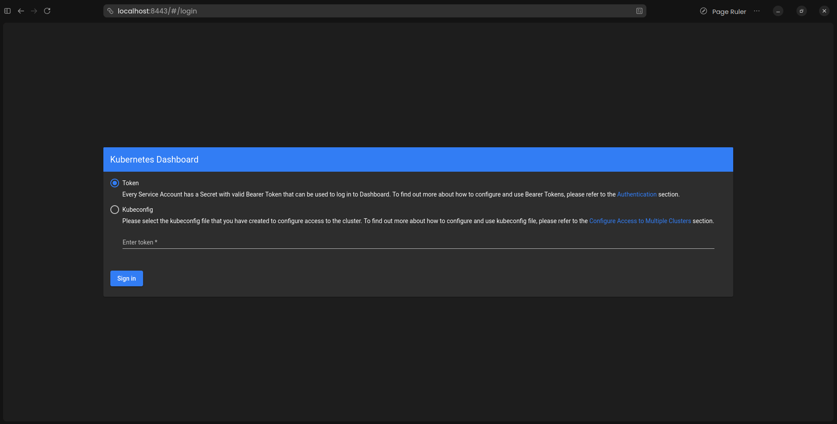Screen dimensions: 837x424
Task: Select the Kubeconfig radio button
Action: coord(114,210)
